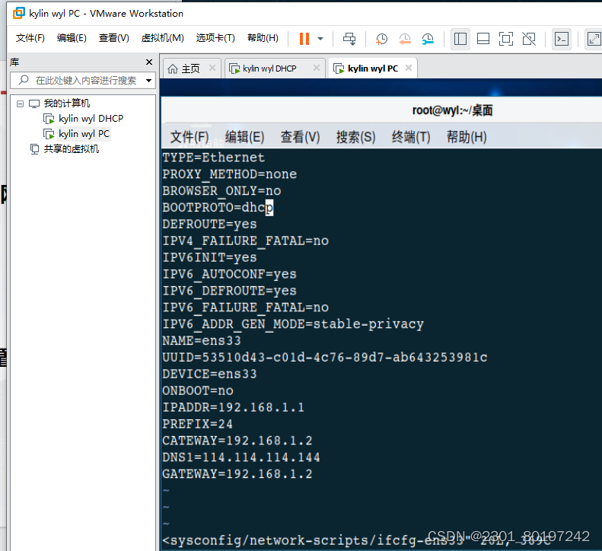Open the terminal 文件(F) menu
Image resolution: width=602 pixels, height=551 pixels.
coord(190,137)
